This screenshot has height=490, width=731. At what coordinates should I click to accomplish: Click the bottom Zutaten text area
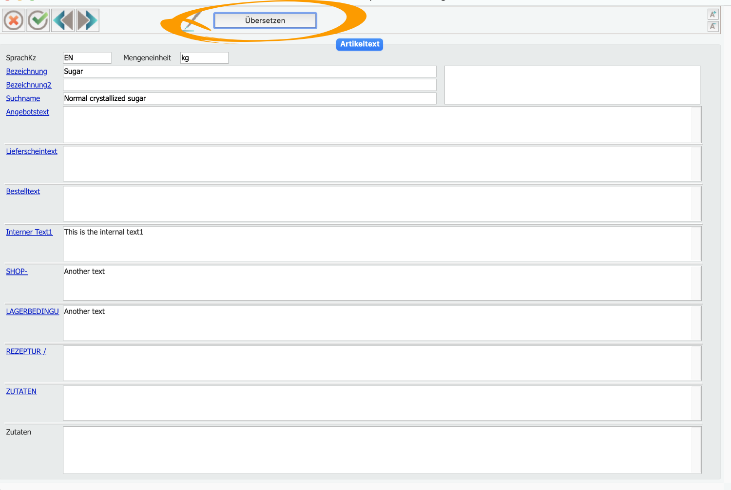[x=382, y=450]
